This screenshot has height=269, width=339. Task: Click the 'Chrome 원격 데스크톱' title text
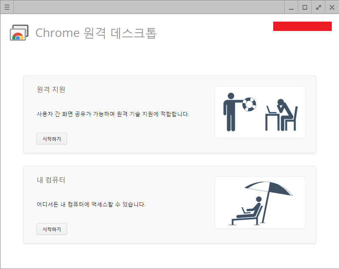pyautogui.click(x=96, y=33)
